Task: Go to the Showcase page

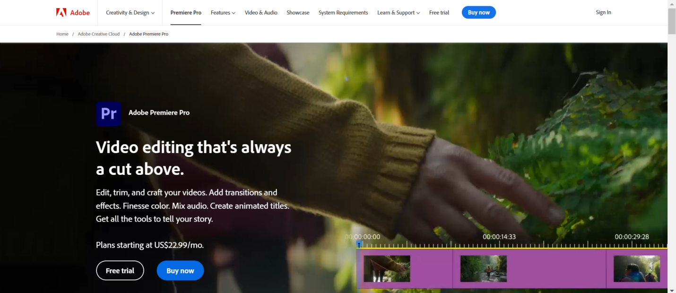Action: point(298,13)
